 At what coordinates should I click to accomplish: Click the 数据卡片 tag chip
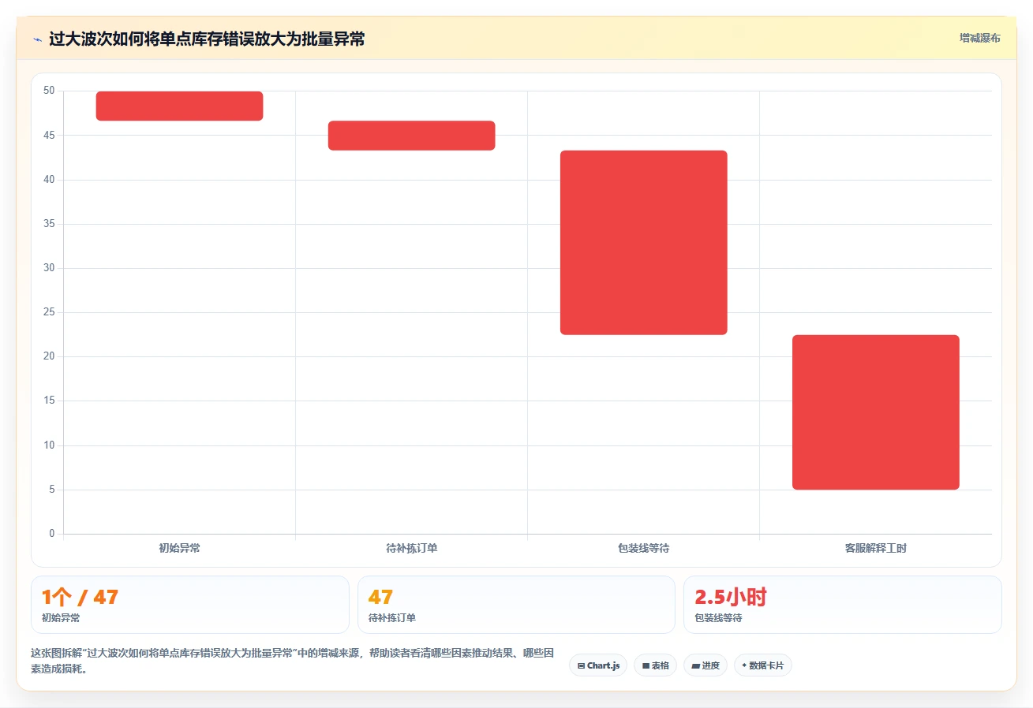coord(762,665)
